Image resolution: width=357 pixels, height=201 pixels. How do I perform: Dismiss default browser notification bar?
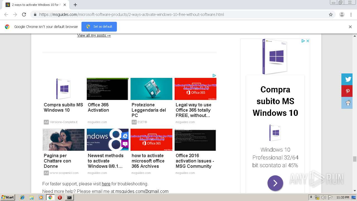pyautogui.click(x=350, y=27)
